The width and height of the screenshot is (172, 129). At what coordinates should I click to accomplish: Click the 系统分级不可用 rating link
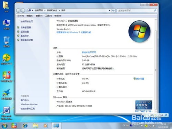click(x=89, y=52)
